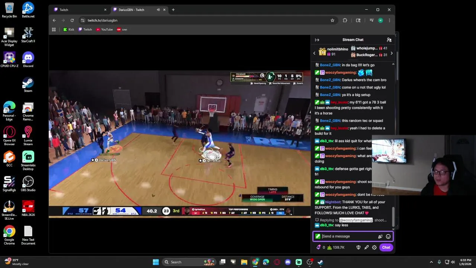Viewport: 476px width, 268px height.
Task: Open the YouTube bookmark
Action: pos(104,29)
